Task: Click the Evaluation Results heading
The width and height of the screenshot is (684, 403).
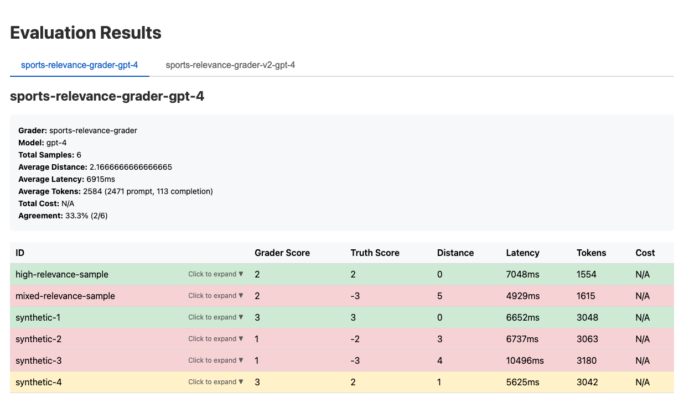Action: point(86,33)
